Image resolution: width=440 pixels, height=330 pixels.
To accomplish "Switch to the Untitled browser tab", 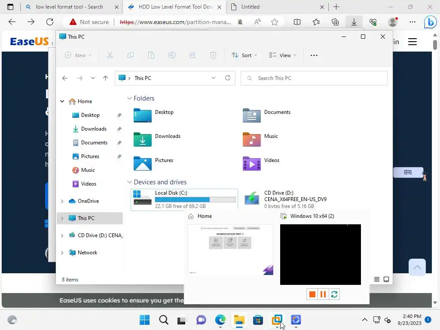I will [277, 7].
